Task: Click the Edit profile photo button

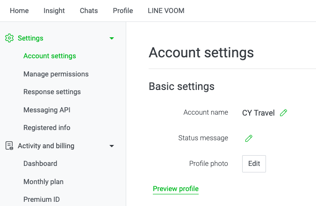Action: (x=254, y=164)
